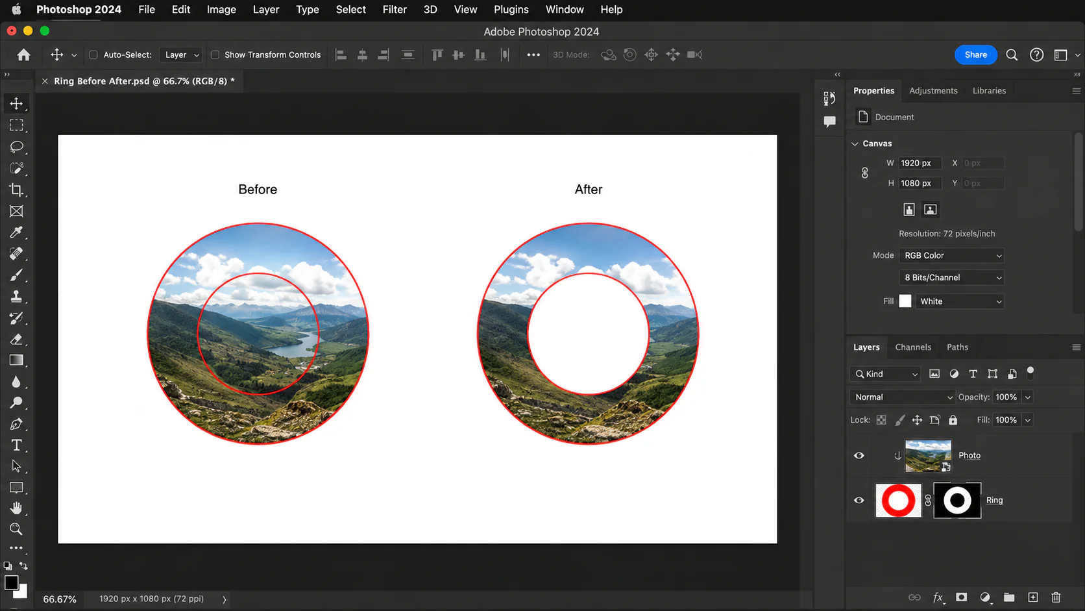Viewport: 1085px width, 611px height.
Task: Open the Libraries tab
Action: pos(989,91)
